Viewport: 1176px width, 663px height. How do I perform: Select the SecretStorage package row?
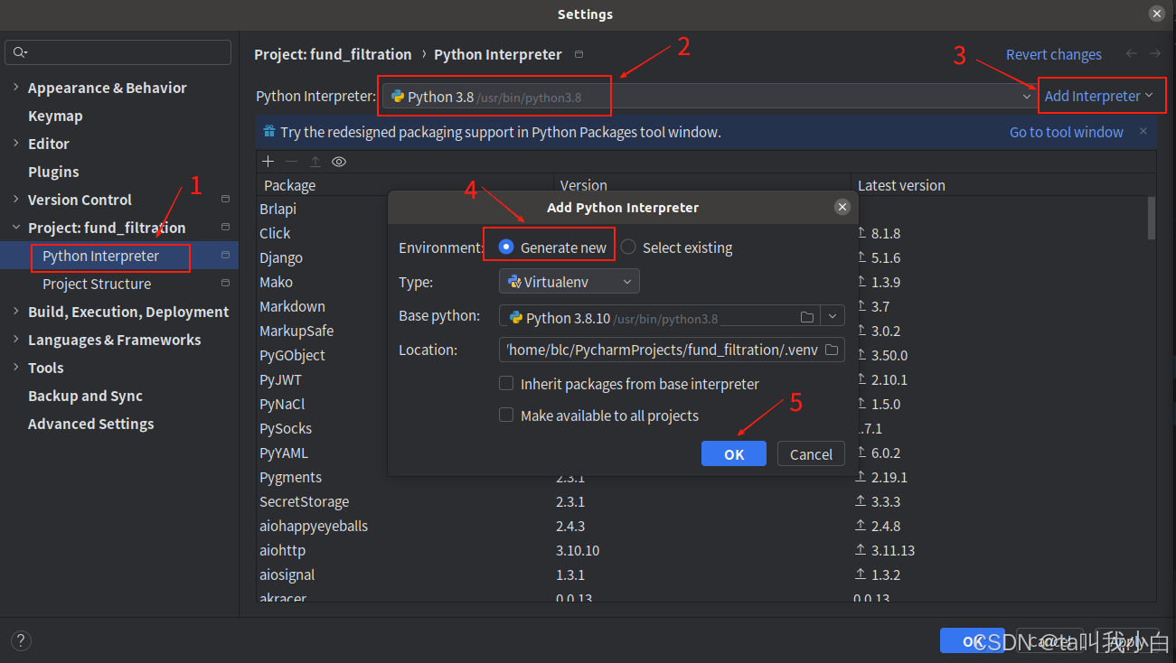click(701, 501)
